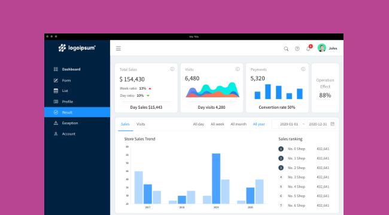389x215 pixels.
Task: Click the Dashboard grid icon in sidebar
Action: [56, 69]
